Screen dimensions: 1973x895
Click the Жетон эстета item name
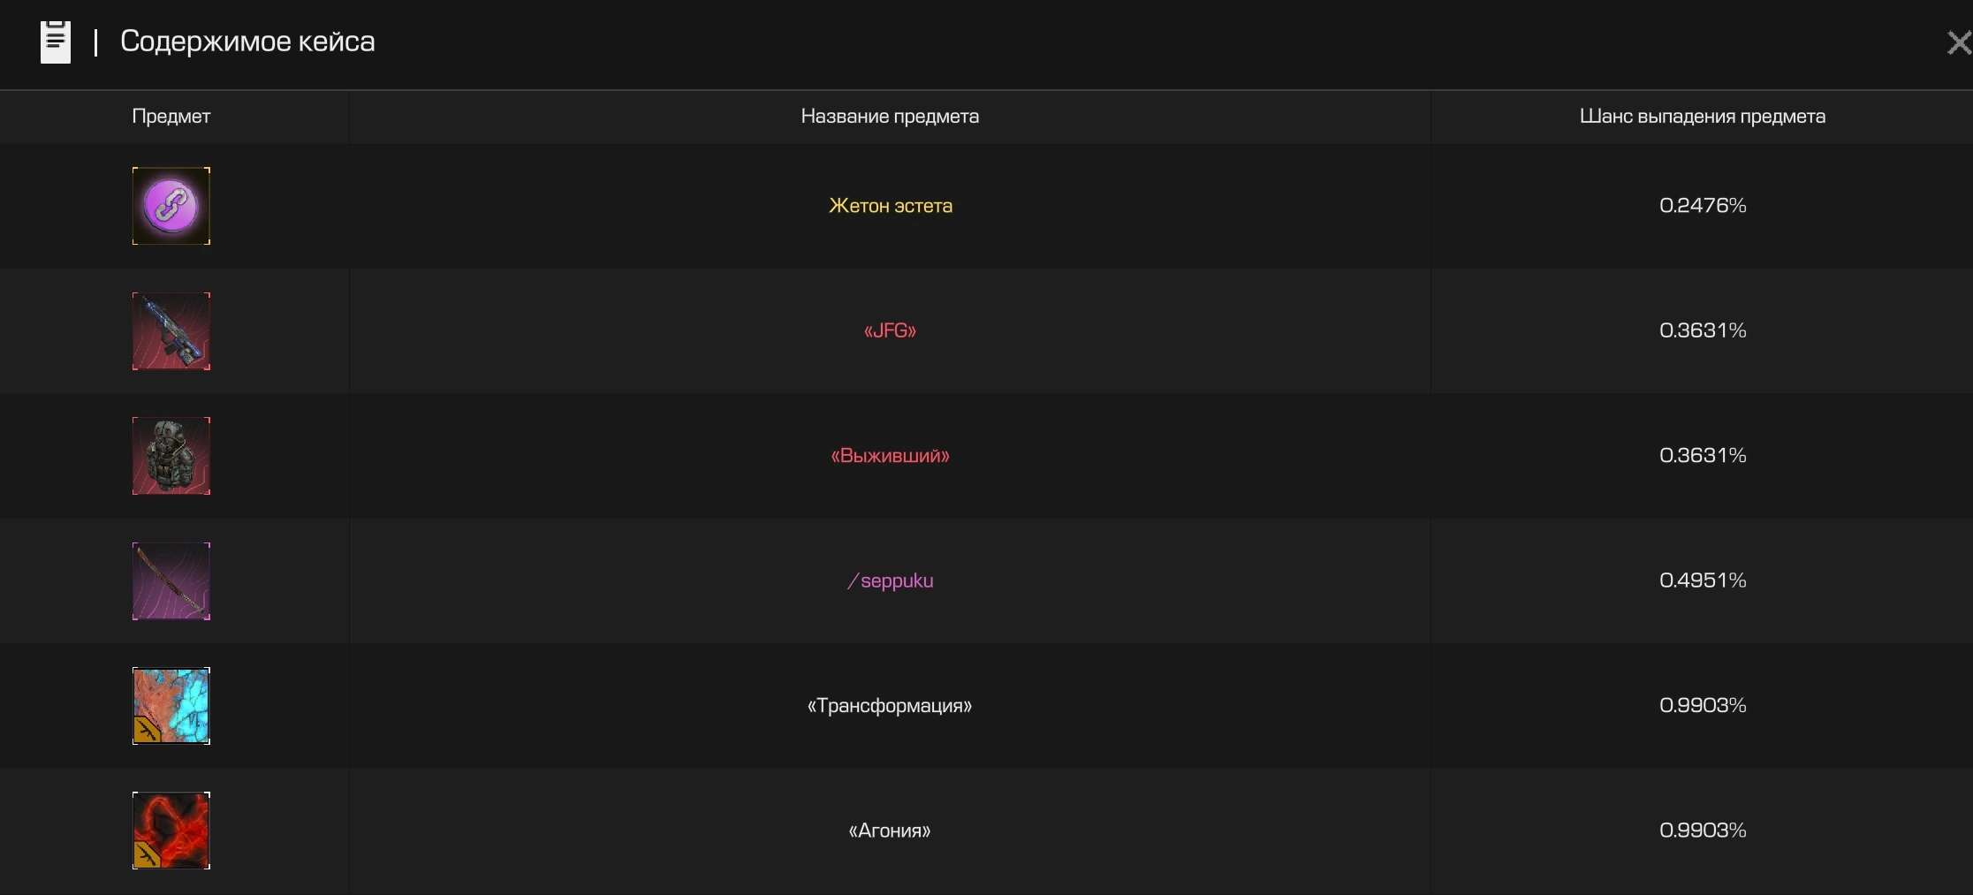(x=890, y=206)
